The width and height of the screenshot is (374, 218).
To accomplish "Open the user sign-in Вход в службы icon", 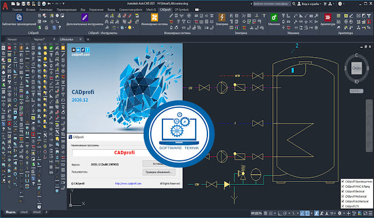I will [299, 3].
